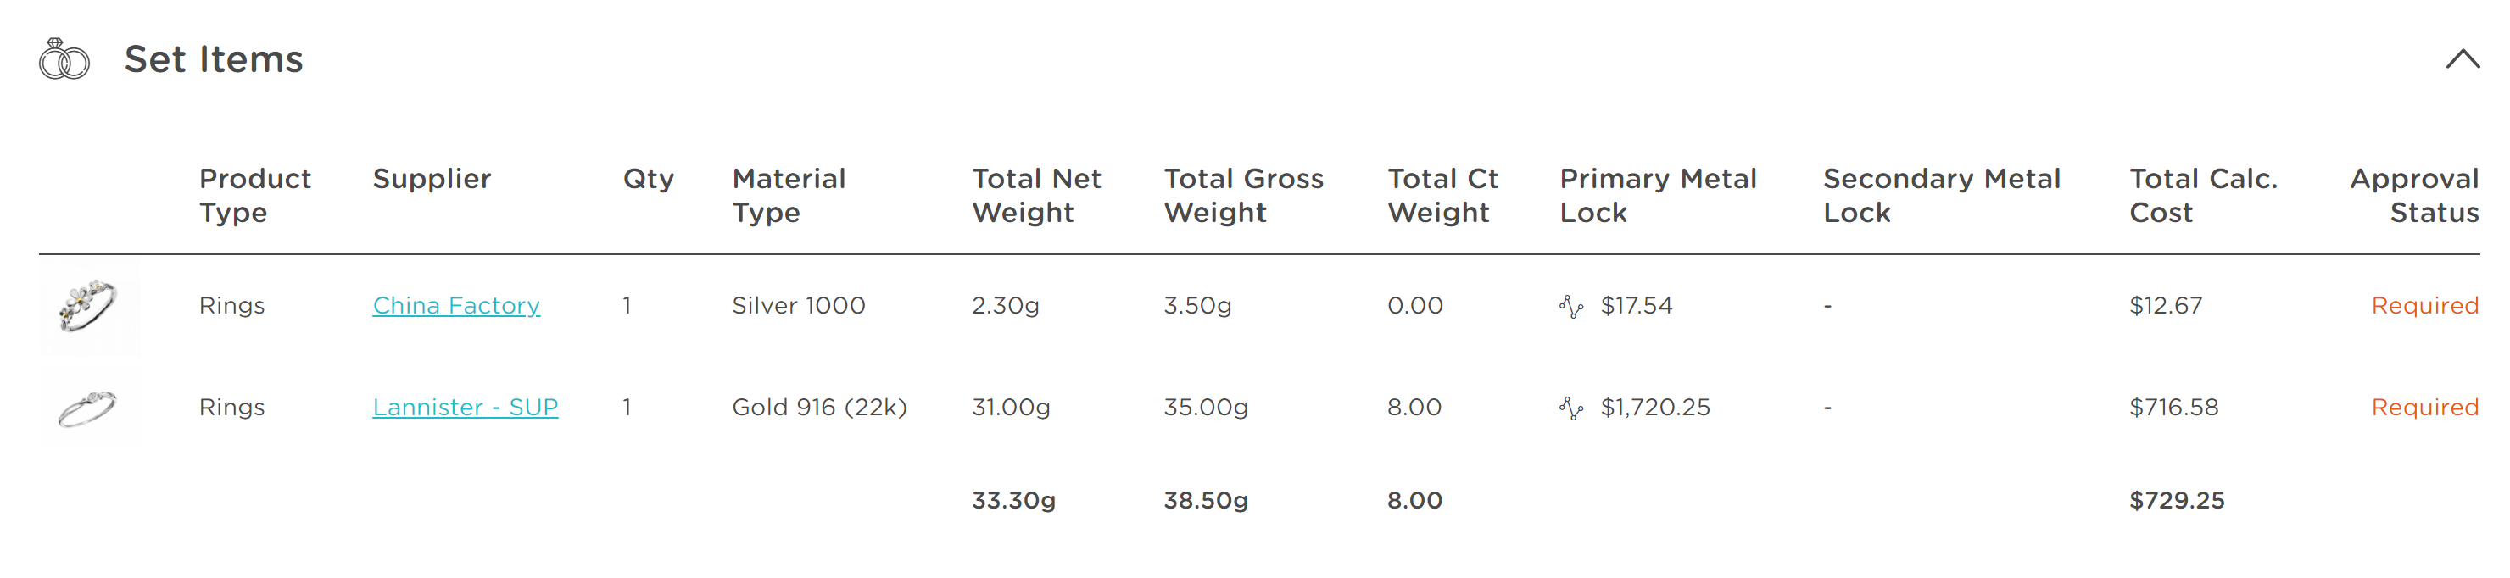Open the China Factory supplier link
The image size is (2510, 578).
pos(456,306)
